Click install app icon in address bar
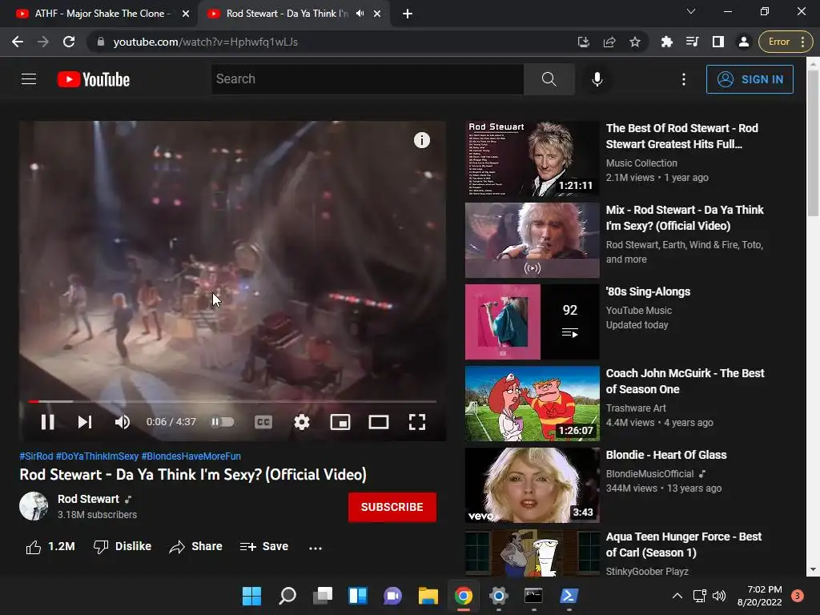The image size is (820, 615). [584, 42]
